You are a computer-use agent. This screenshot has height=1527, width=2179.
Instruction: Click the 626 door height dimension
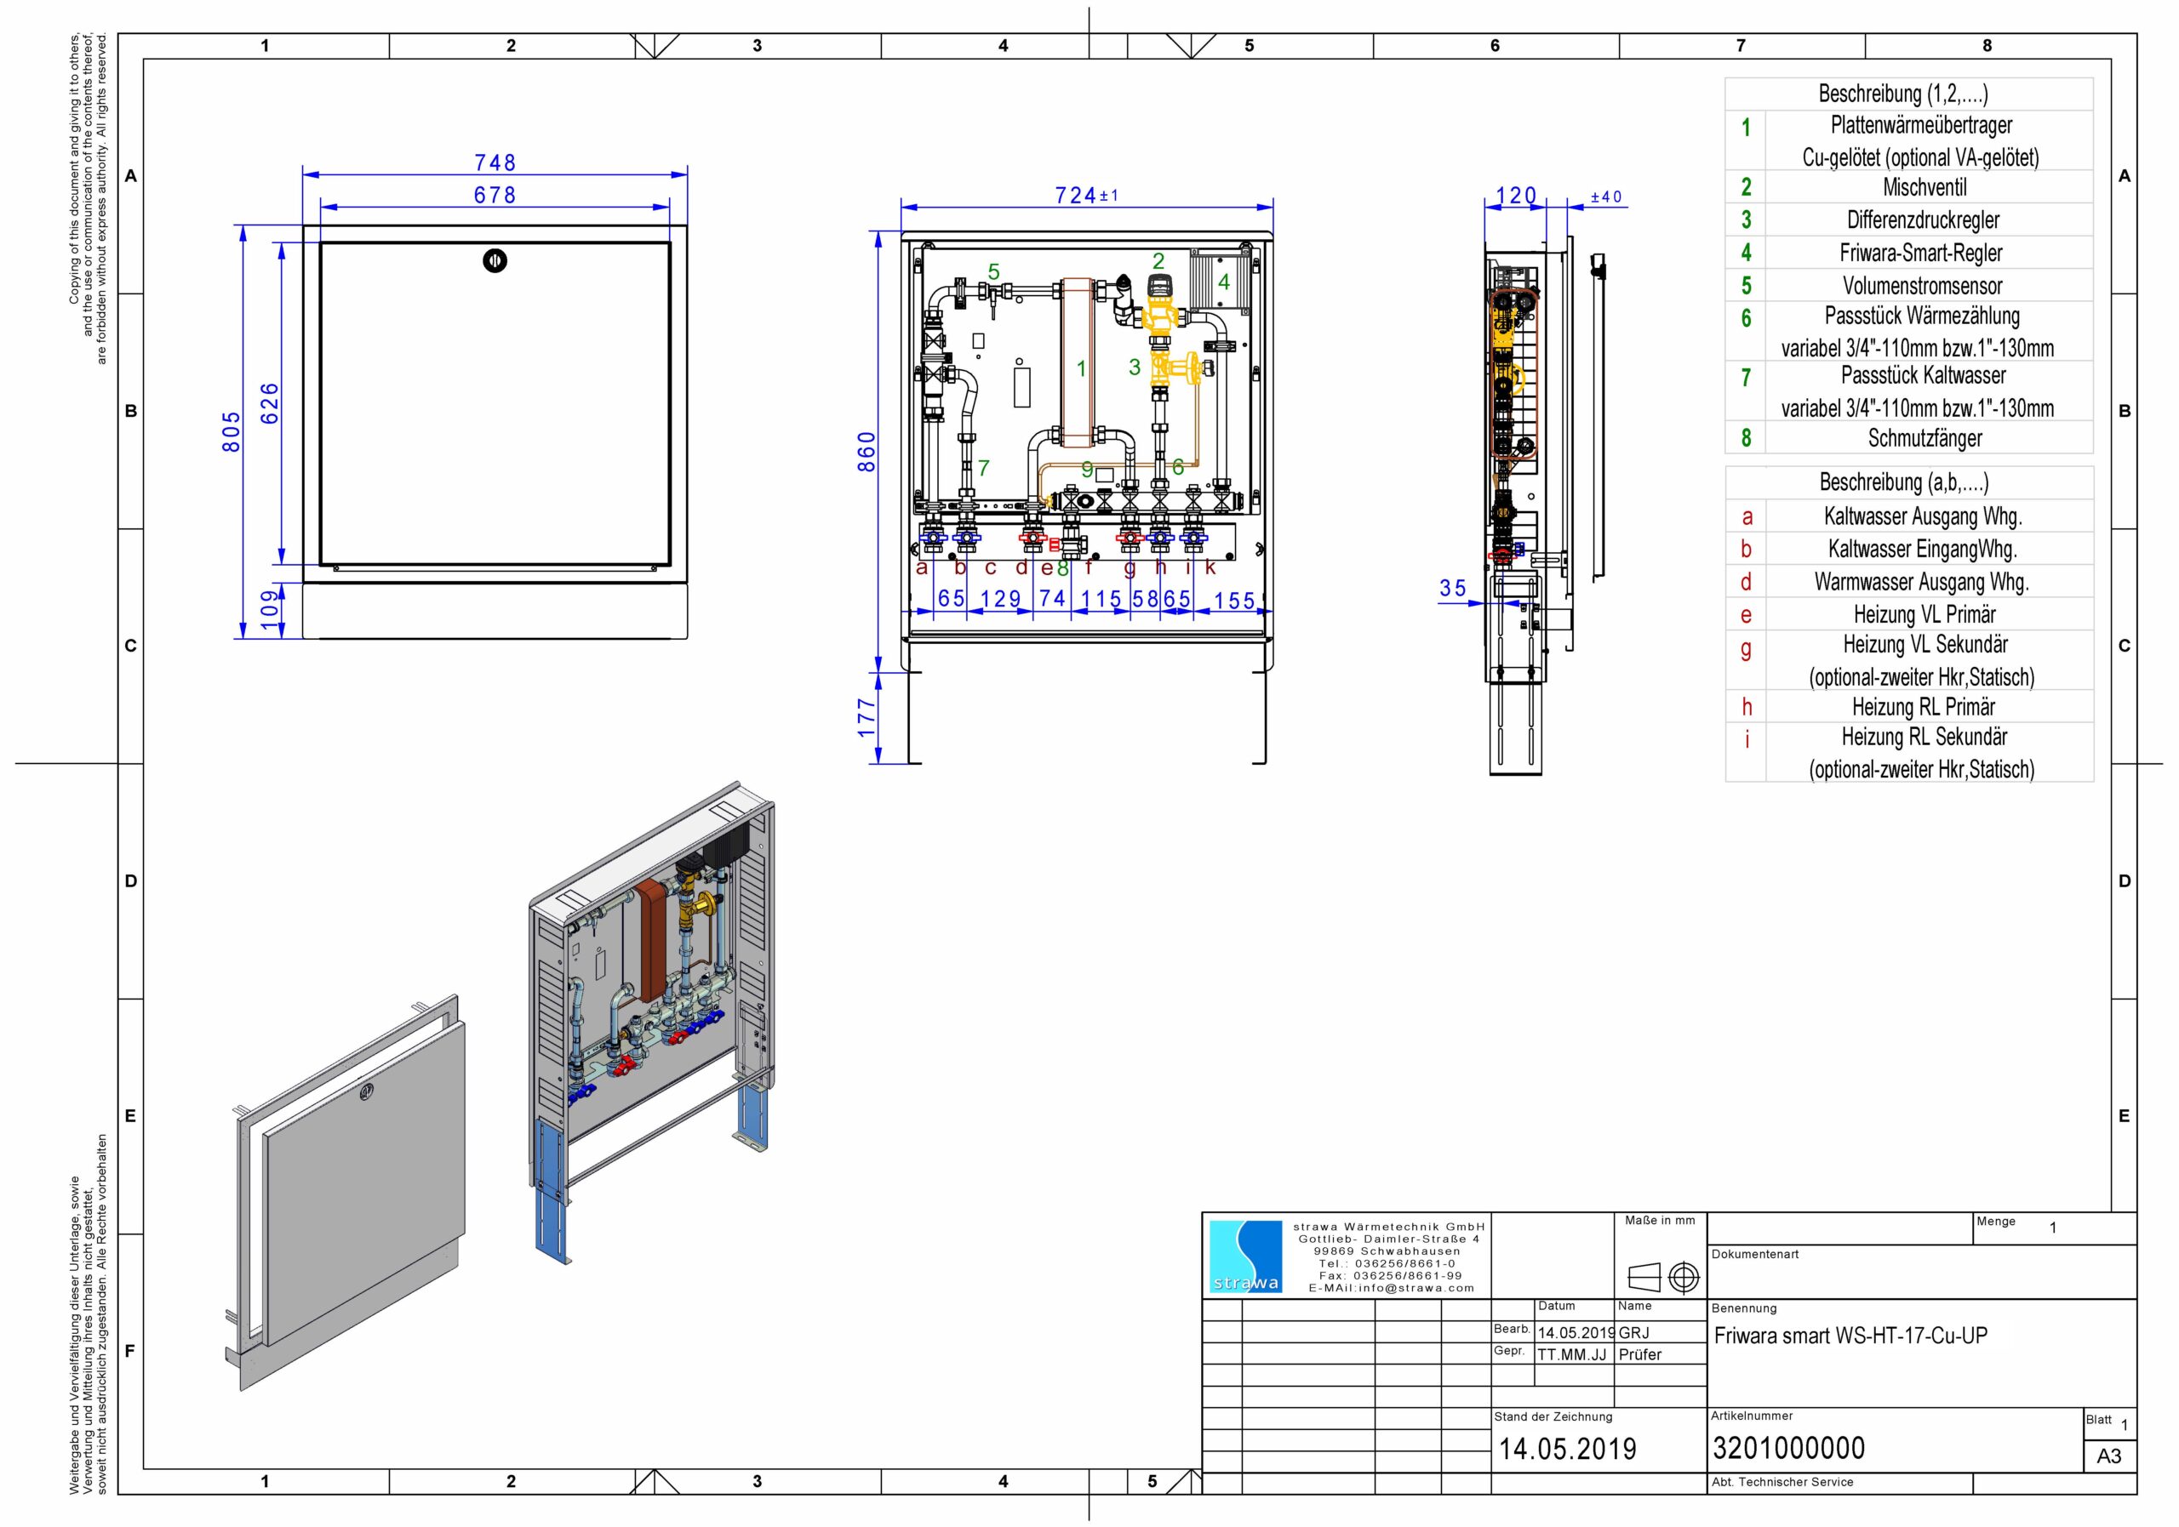coord(270,403)
